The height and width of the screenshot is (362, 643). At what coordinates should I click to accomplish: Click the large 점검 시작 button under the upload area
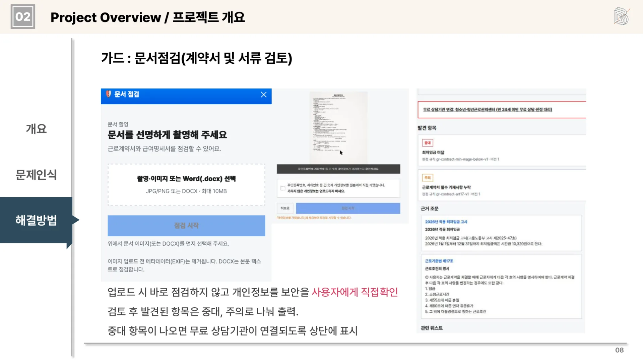[x=186, y=226]
